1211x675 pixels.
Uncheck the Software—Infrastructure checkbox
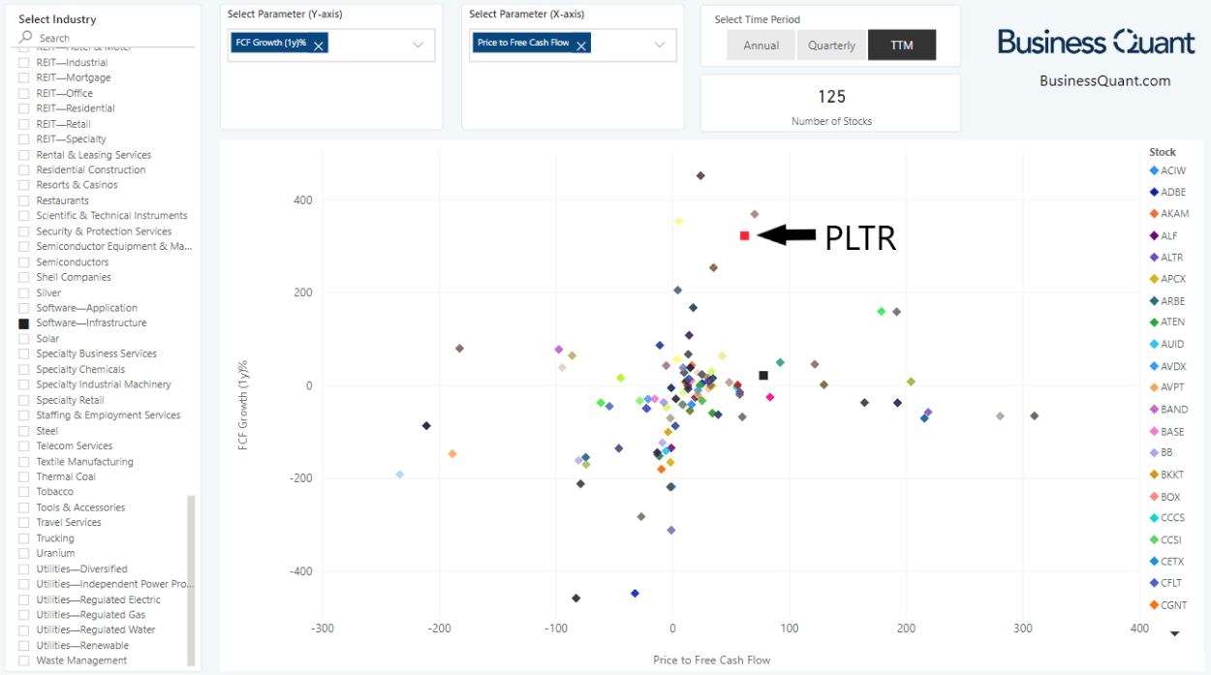tap(24, 323)
